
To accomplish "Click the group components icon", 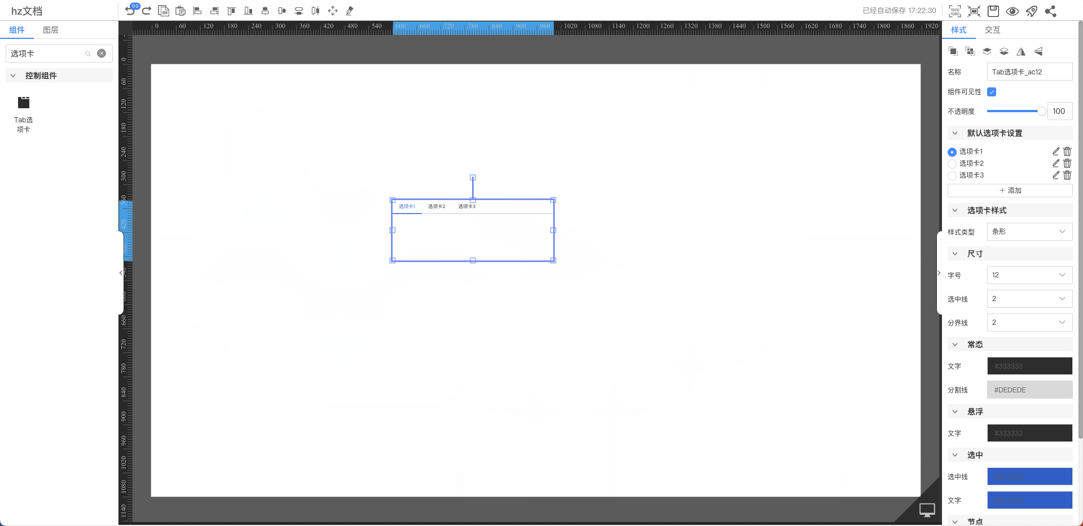I will [953, 51].
